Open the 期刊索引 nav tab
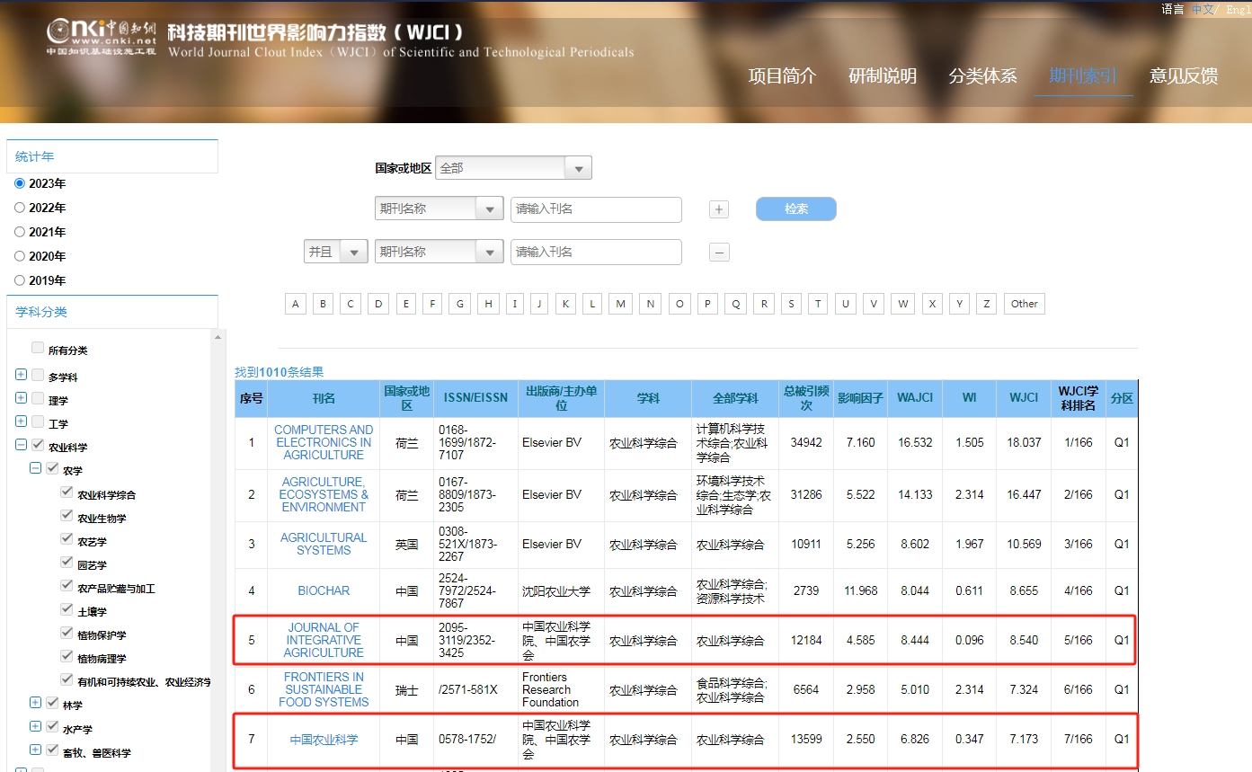 pyautogui.click(x=1084, y=76)
